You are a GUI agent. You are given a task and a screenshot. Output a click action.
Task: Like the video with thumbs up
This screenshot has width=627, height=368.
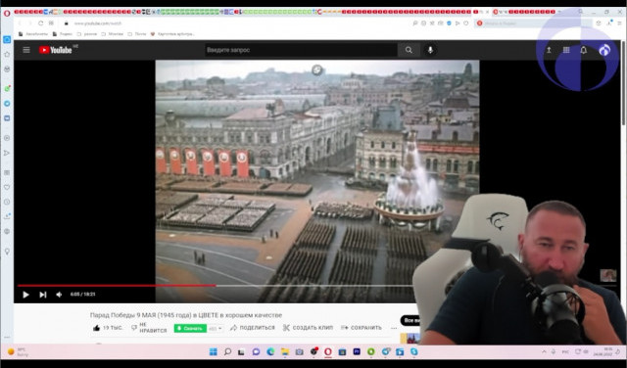click(96, 328)
